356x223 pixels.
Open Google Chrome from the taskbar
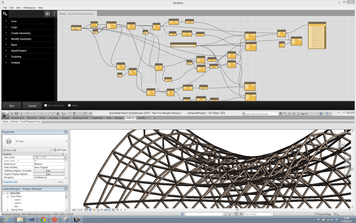click(x=43, y=220)
